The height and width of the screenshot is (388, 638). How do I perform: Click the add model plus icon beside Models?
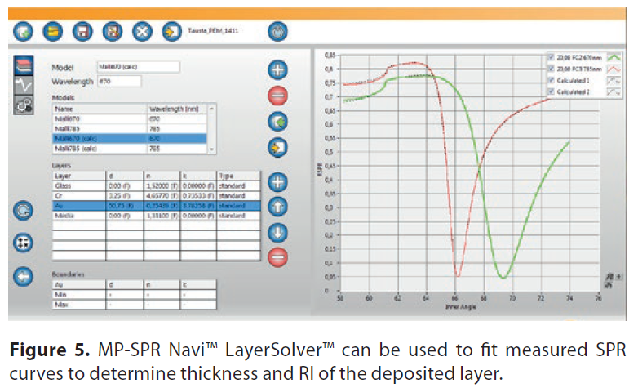(x=278, y=69)
